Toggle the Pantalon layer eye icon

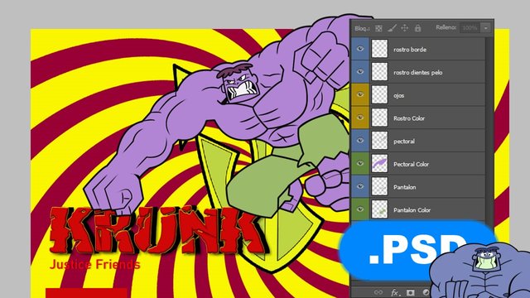point(360,186)
